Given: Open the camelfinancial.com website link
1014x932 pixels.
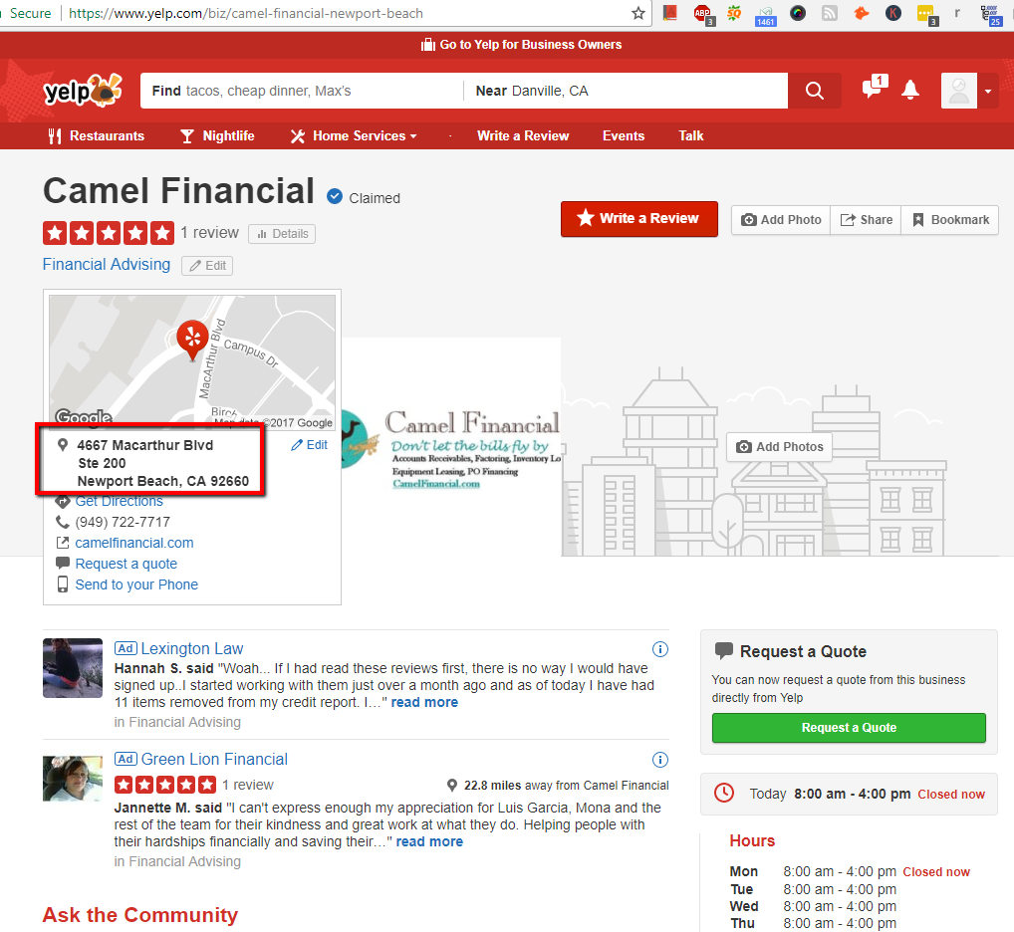Looking at the screenshot, I should point(134,543).
